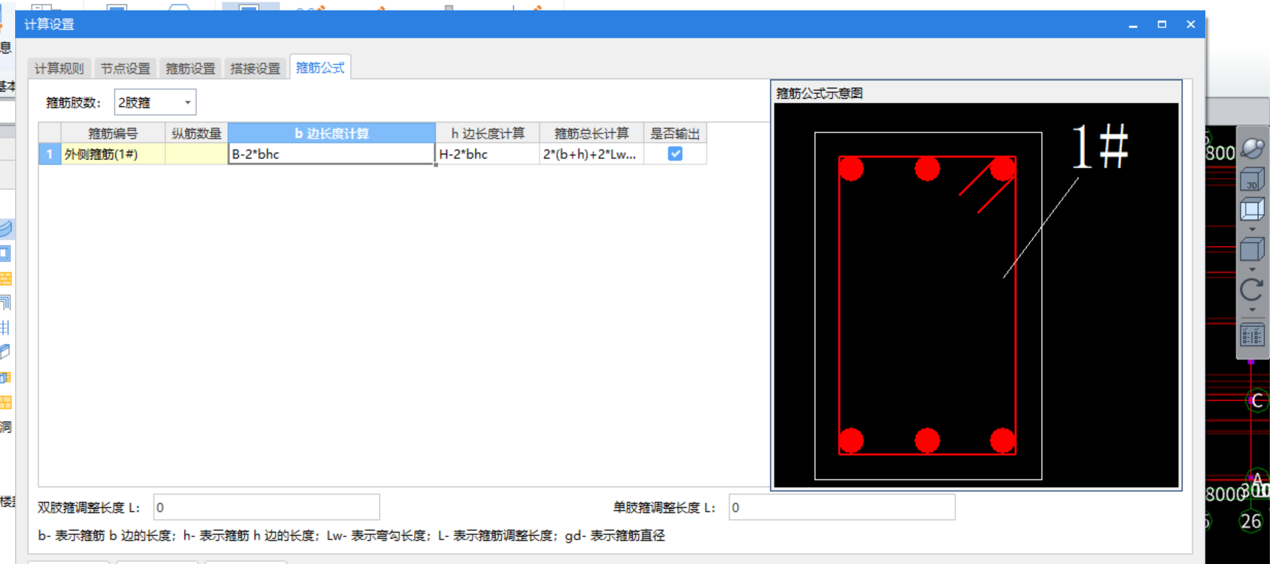Click the axis bubble labeled C in drawing
Screen dimensions: 1270x564
tap(1257, 401)
